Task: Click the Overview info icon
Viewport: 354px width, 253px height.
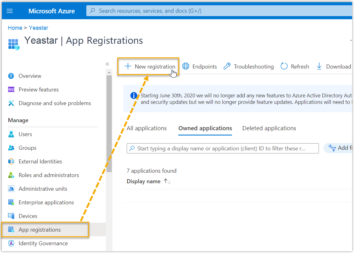Action: click(x=11, y=76)
